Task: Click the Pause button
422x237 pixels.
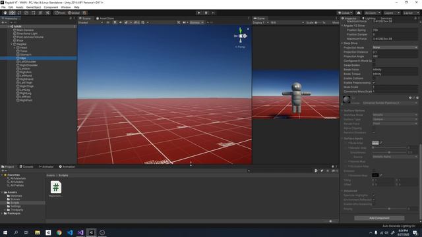Action: pos(206,13)
